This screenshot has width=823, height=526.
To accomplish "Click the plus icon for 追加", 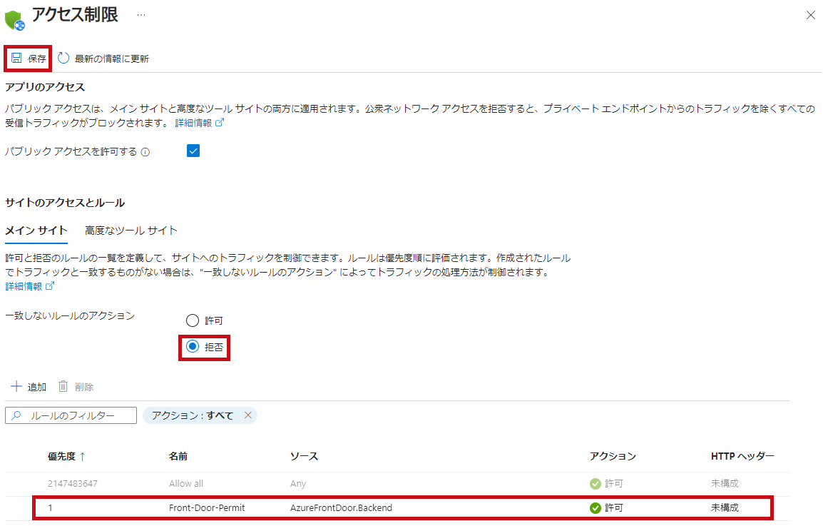I will click(16, 386).
